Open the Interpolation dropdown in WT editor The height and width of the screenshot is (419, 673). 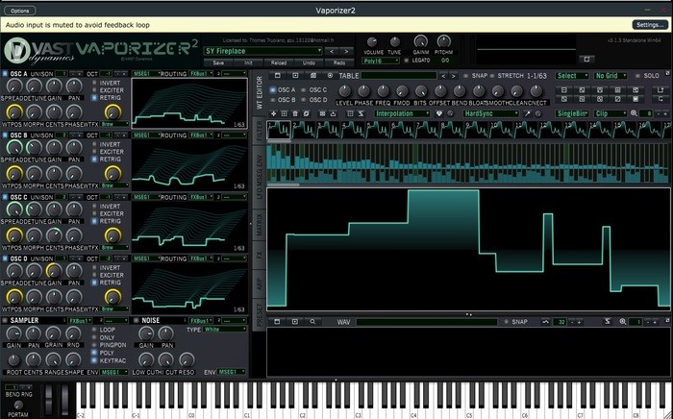point(402,113)
